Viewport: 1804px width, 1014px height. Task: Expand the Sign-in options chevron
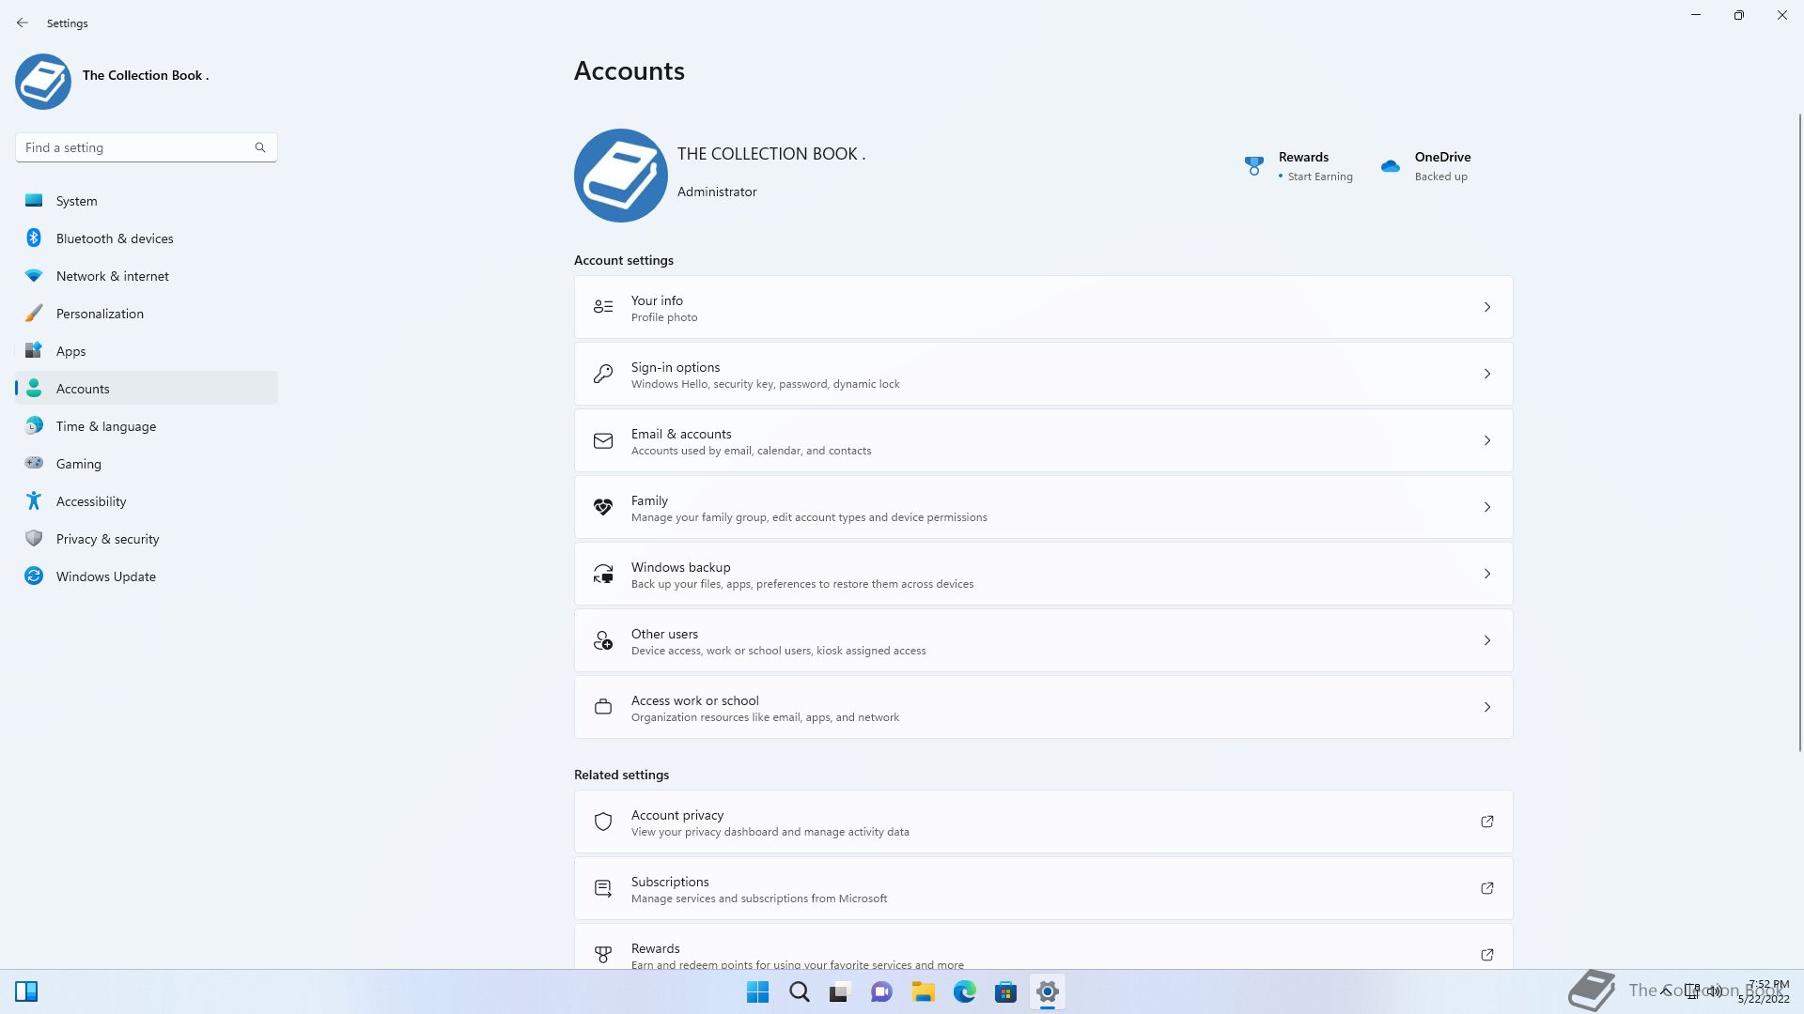1487,374
